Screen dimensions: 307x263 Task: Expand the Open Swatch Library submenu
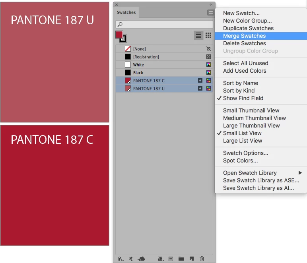click(x=261, y=173)
